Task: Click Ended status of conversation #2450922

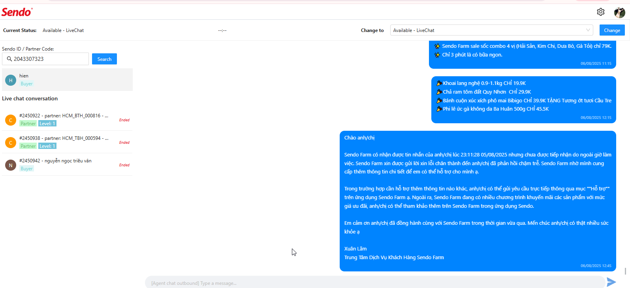Action: click(x=124, y=120)
